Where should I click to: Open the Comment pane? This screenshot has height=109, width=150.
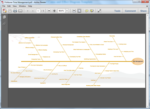pos(130,11)
